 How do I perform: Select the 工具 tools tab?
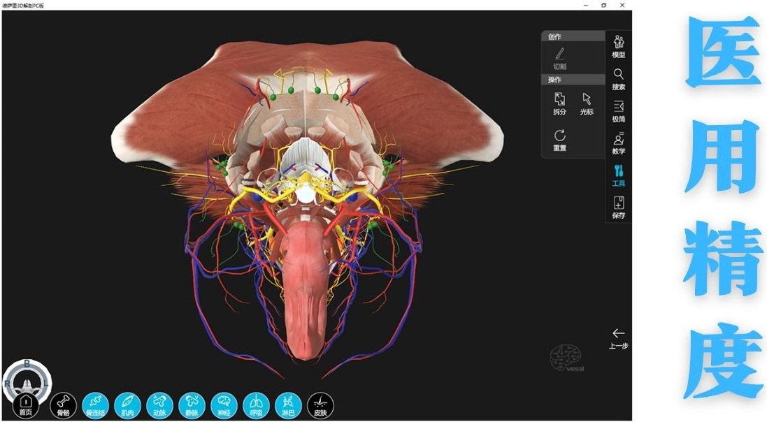pos(618,175)
